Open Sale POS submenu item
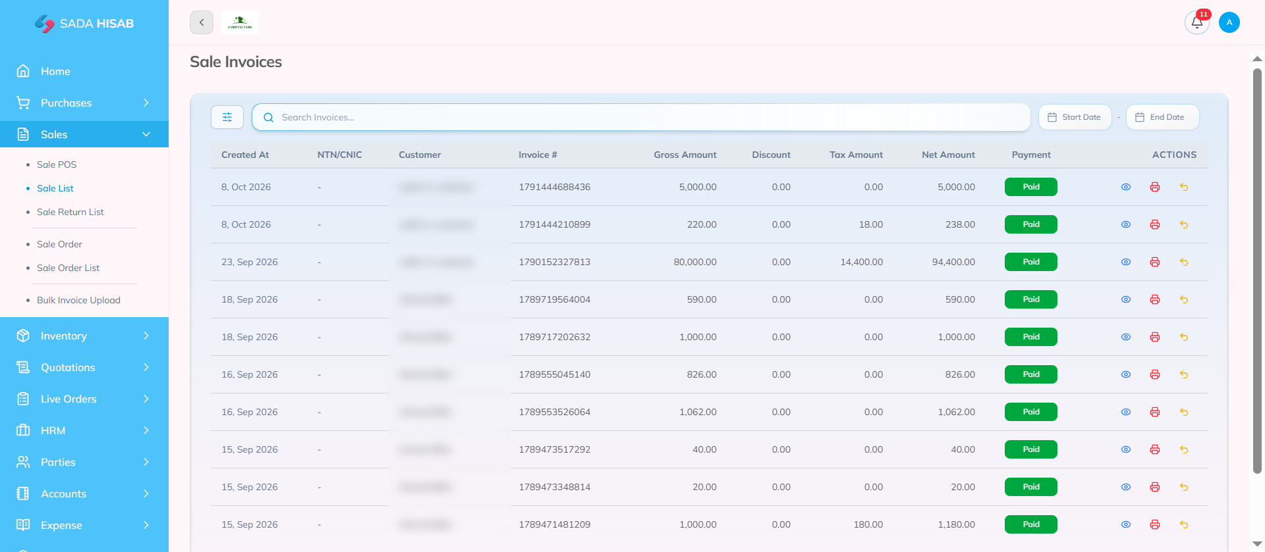 click(57, 164)
